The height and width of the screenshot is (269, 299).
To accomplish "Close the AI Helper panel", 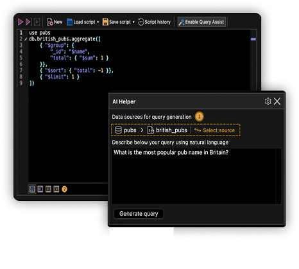I will coord(277,101).
